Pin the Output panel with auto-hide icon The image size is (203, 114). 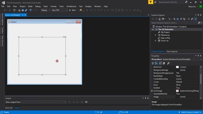coord(146,98)
